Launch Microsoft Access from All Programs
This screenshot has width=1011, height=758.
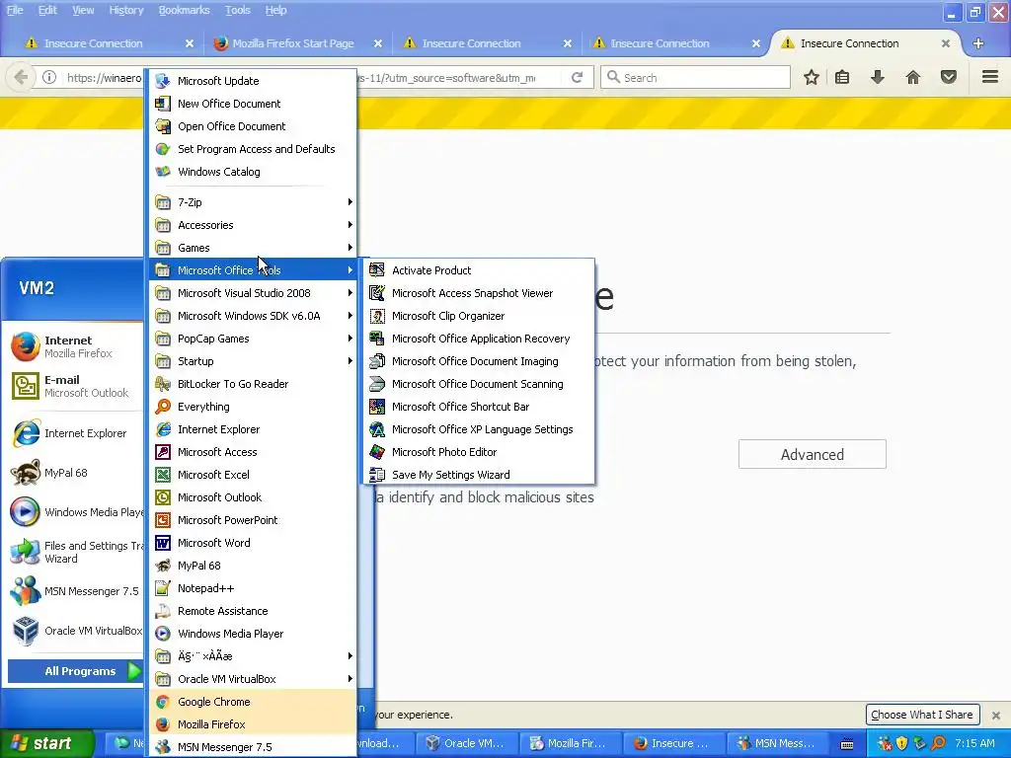pyautogui.click(x=253, y=452)
